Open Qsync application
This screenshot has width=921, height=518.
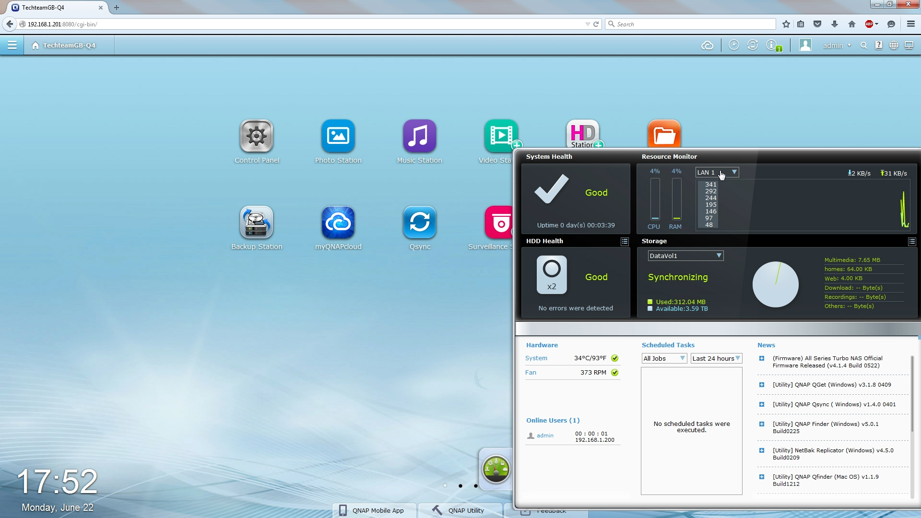point(419,223)
